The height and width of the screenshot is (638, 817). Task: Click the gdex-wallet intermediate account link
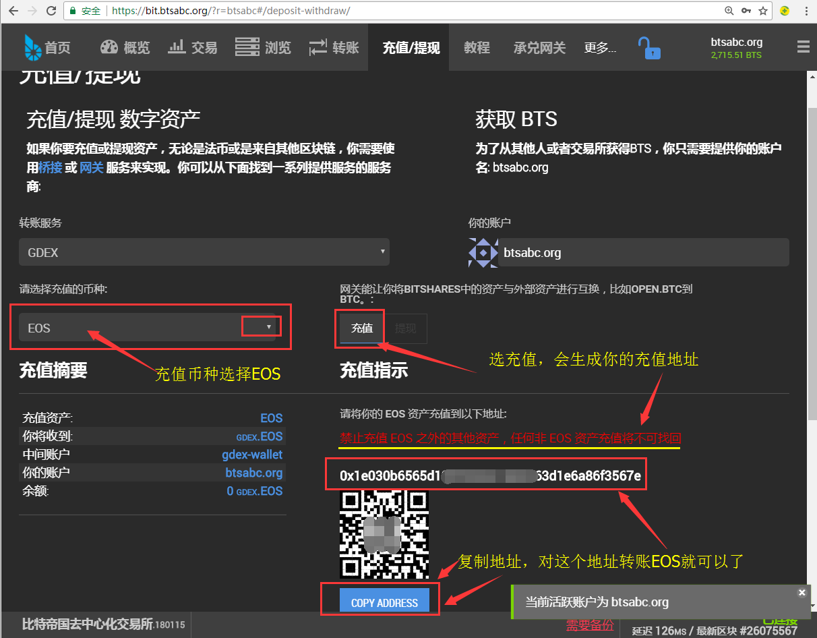coord(252,455)
